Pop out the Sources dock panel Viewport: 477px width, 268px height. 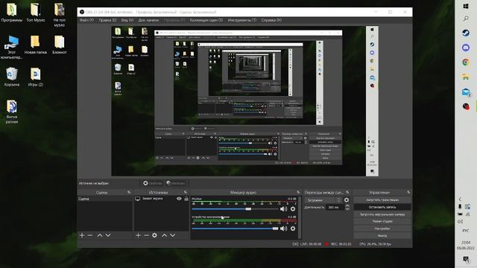(x=186, y=192)
